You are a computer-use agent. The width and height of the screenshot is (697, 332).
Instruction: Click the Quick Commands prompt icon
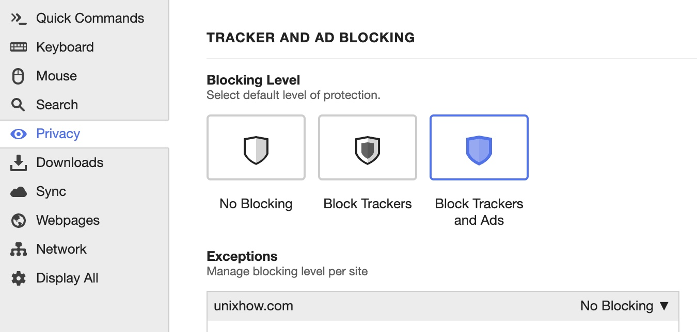tap(19, 19)
